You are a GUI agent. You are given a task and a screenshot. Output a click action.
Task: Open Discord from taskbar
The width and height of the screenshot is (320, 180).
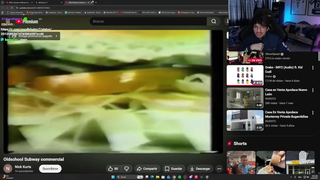[x=190, y=177]
